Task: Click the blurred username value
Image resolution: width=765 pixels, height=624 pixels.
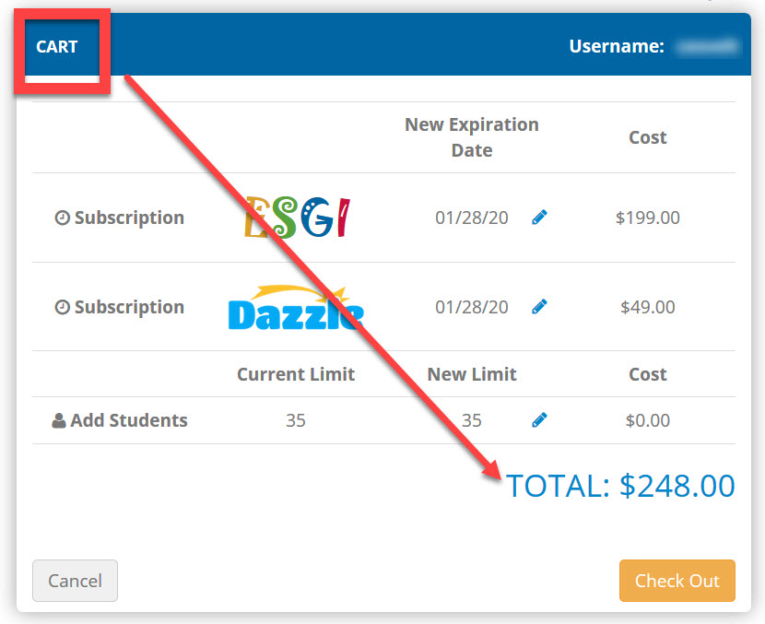Action: 707,46
